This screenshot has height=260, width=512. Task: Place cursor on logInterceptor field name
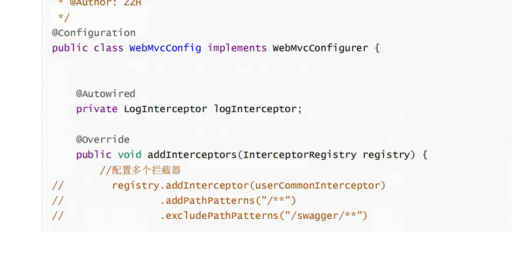point(255,109)
